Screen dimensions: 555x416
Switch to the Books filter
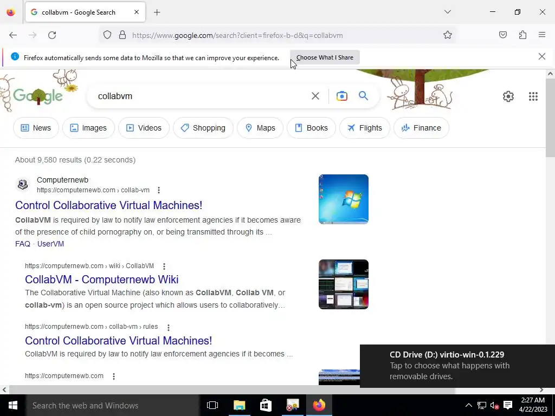311,128
